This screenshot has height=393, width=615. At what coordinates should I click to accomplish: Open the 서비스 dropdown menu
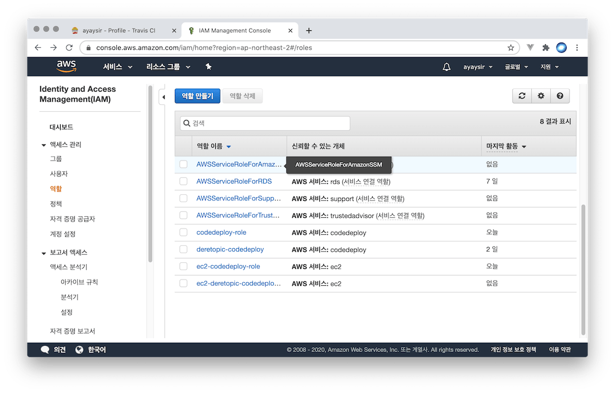click(x=117, y=67)
